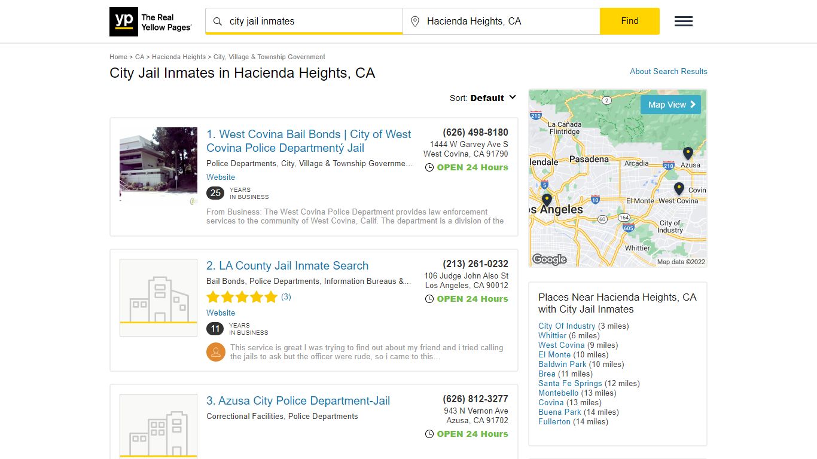This screenshot has height=459, width=817.
Task: Click the page heading 'City Jail Inmates in Hacienda Heights, CA'
Action: pos(242,73)
